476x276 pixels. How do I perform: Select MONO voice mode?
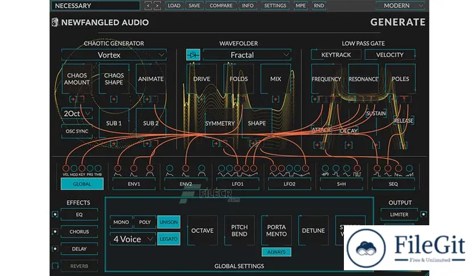(x=121, y=222)
